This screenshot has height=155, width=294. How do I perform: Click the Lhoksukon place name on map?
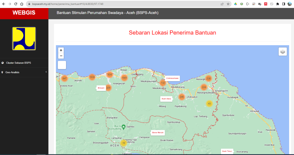pos(192,97)
